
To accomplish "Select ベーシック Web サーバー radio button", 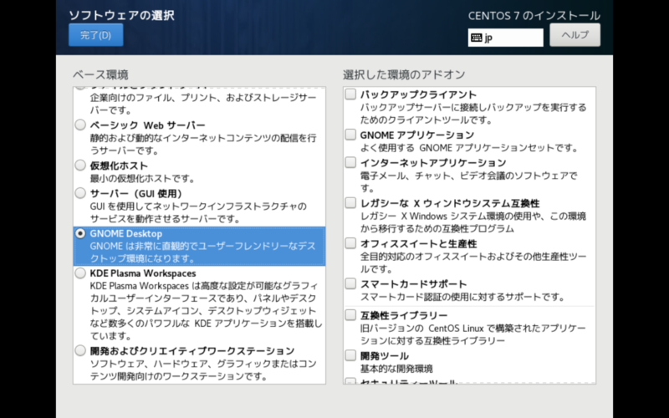I will [80, 125].
